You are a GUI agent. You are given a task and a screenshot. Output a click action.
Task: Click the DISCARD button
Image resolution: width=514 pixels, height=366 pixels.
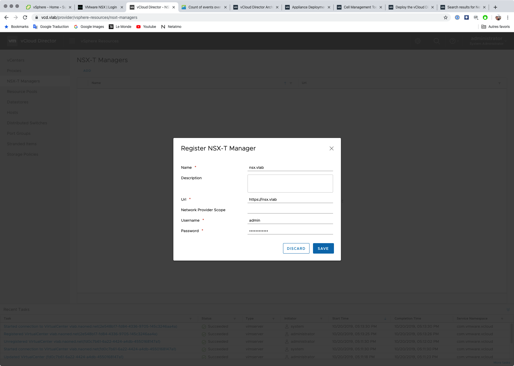tap(296, 248)
